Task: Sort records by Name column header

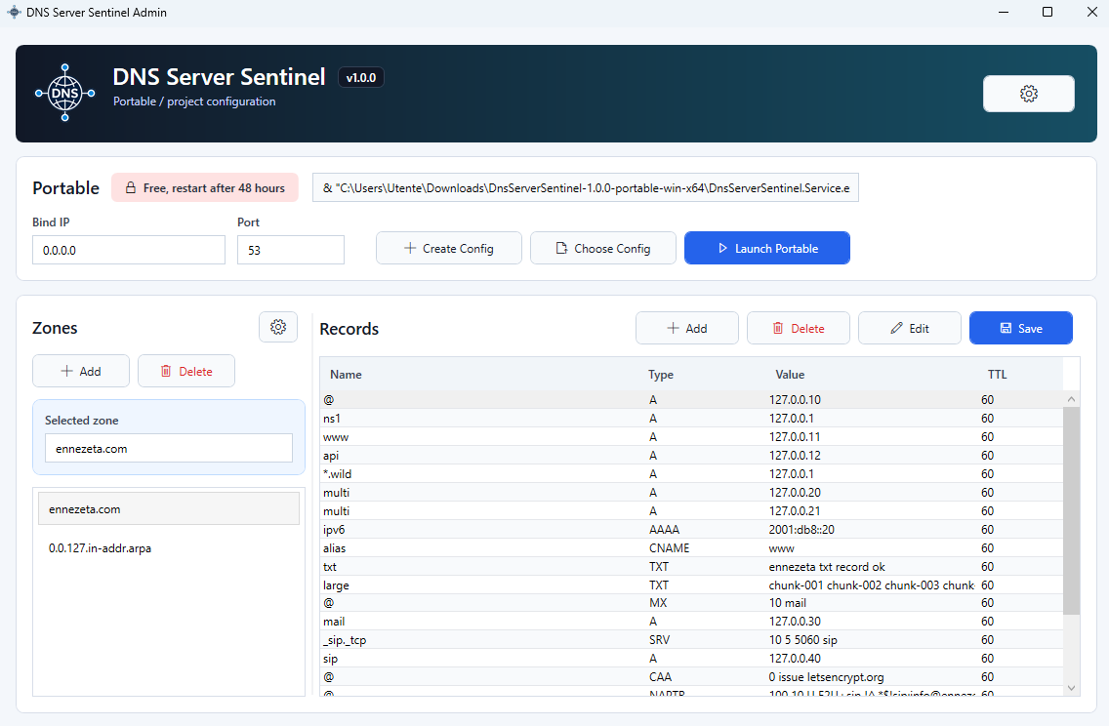Action: (346, 374)
